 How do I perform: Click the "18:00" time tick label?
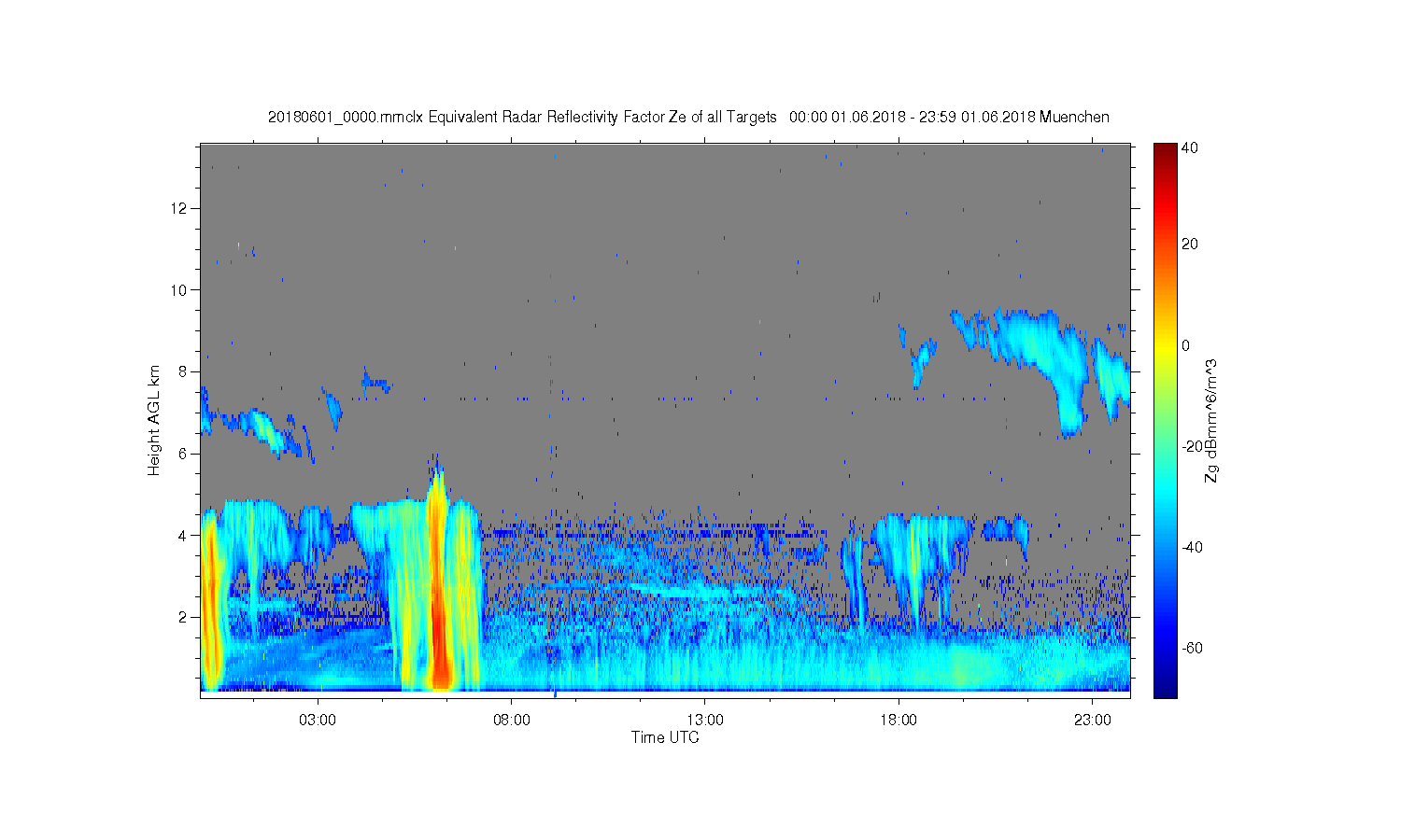coord(899,721)
